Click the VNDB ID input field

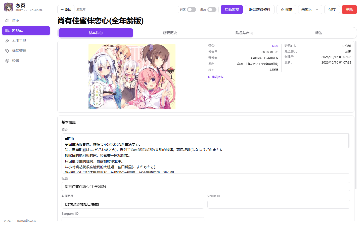click(279, 204)
